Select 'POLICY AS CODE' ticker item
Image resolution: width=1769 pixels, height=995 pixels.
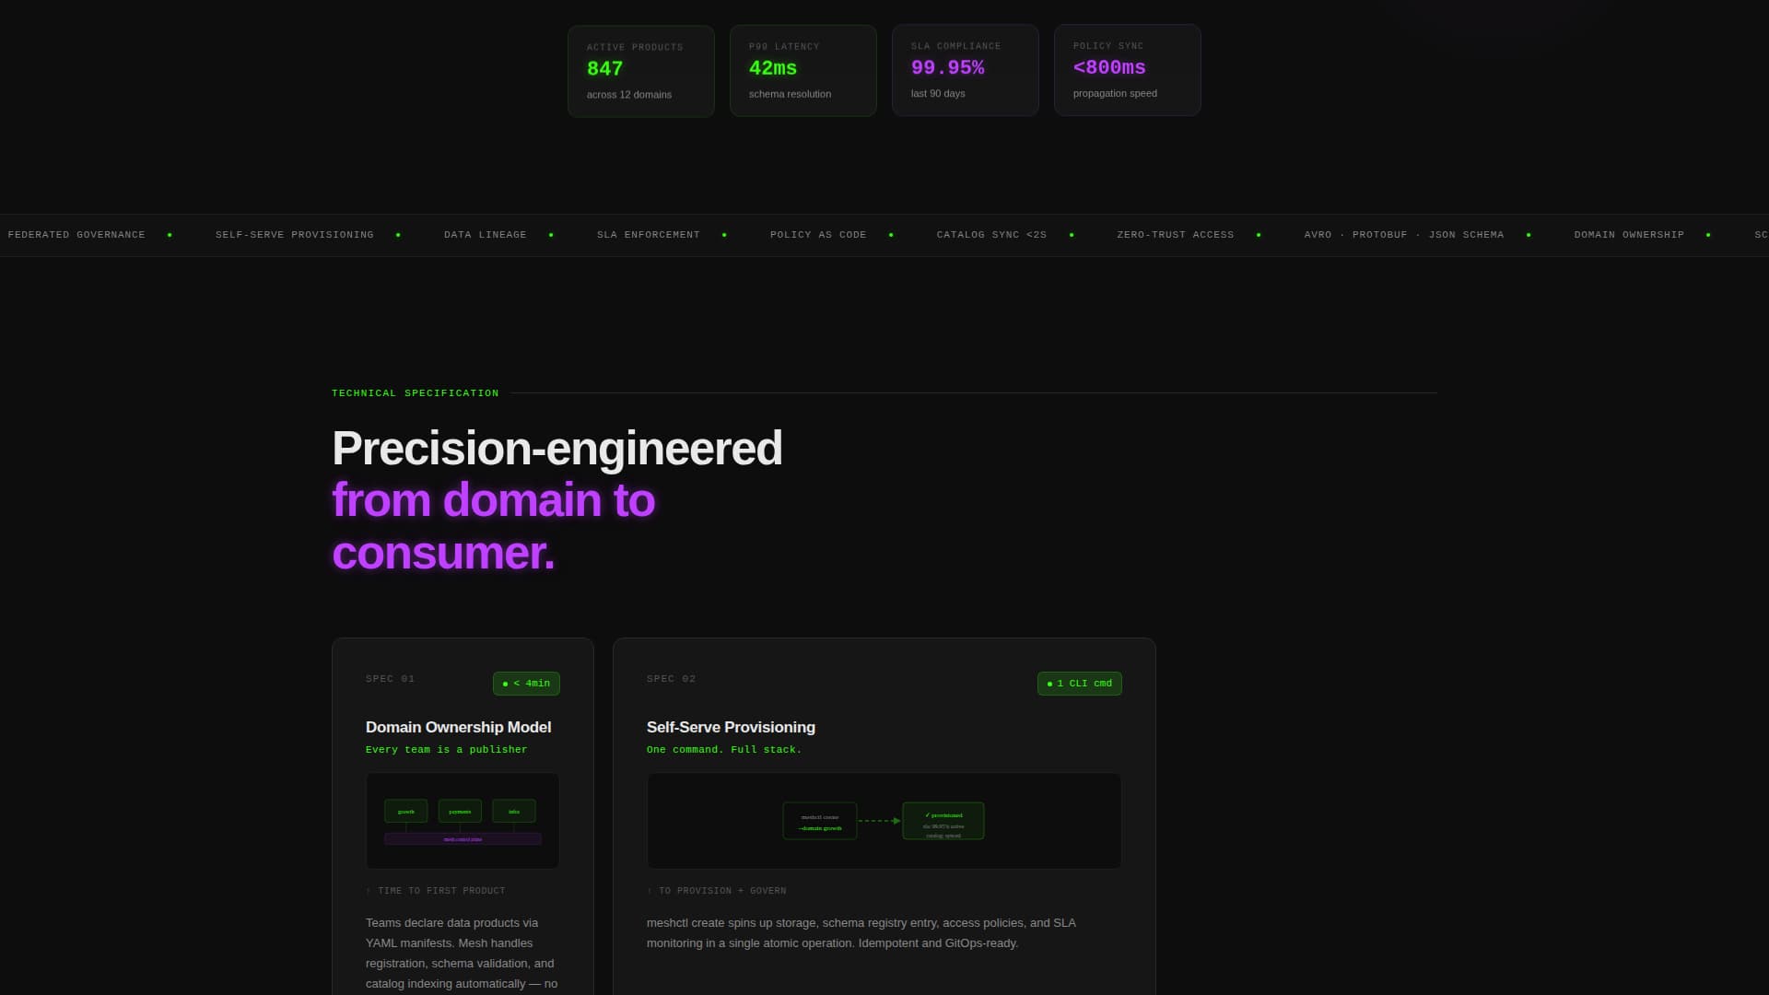point(818,235)
